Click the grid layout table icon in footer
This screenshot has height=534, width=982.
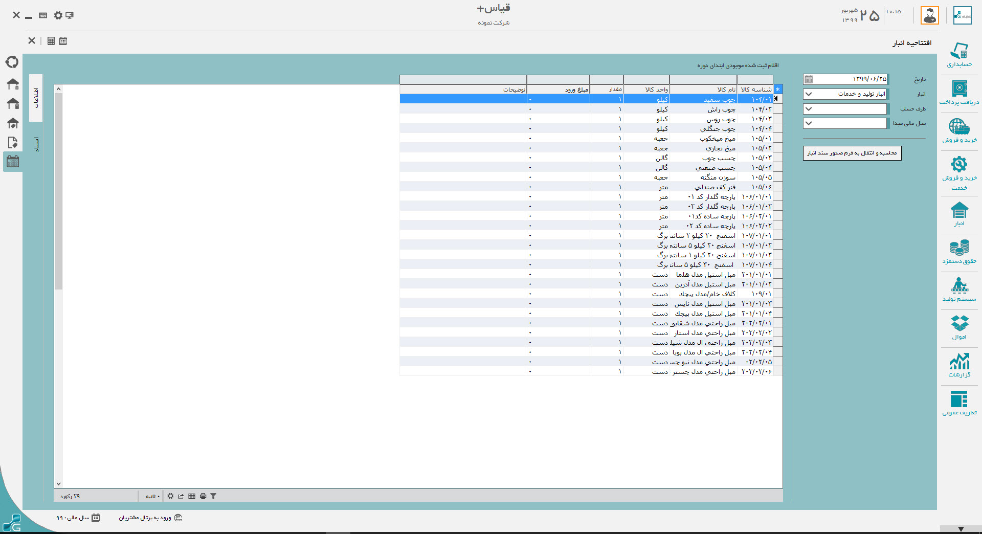(x=192, y=496)
